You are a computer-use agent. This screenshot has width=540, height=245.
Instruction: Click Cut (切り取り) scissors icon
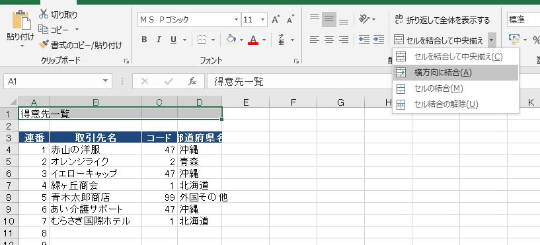44,14
